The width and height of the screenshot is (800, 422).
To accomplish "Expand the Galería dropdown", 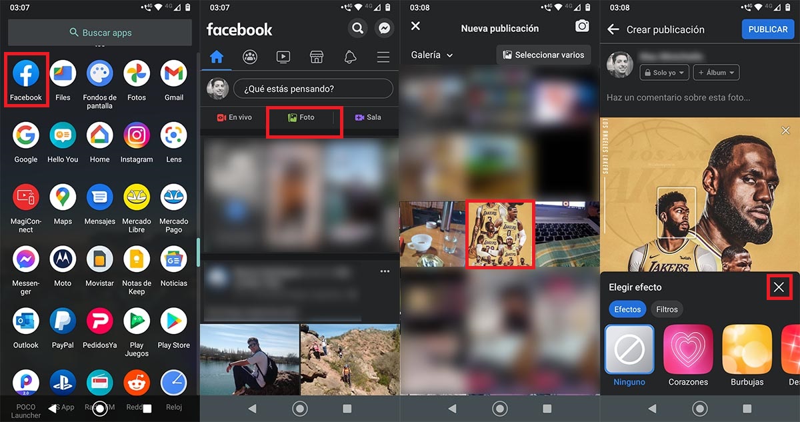I will [x=432, y=55].
